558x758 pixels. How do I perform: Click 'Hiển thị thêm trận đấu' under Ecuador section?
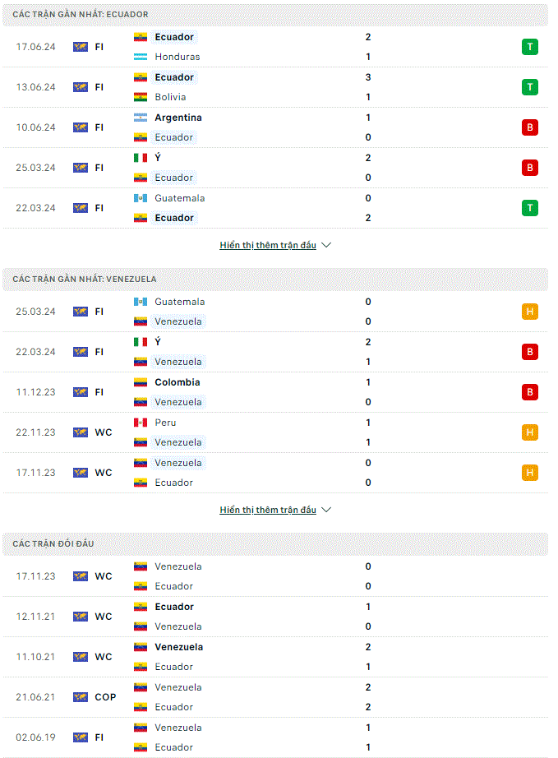point(268,245)
